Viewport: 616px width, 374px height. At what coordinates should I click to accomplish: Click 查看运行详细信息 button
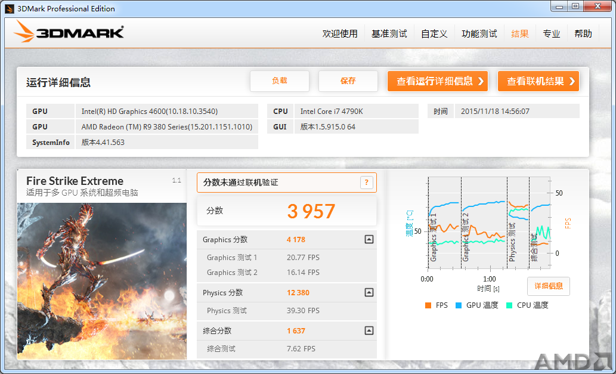point(438,81)
